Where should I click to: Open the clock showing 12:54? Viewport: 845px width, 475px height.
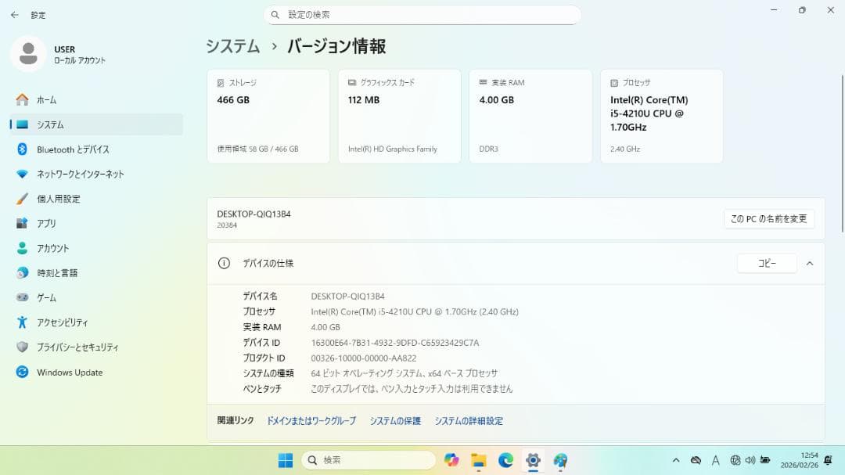tap(799, 460)
